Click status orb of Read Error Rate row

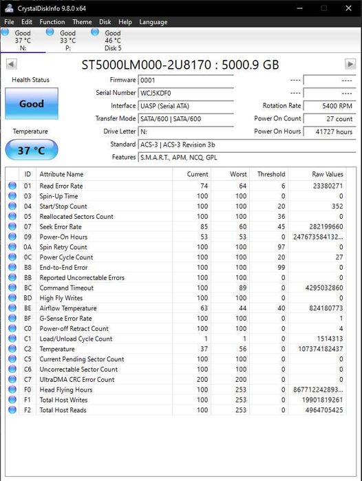point(12,186)
